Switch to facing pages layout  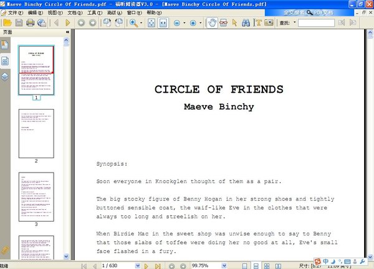coord(278,266)
